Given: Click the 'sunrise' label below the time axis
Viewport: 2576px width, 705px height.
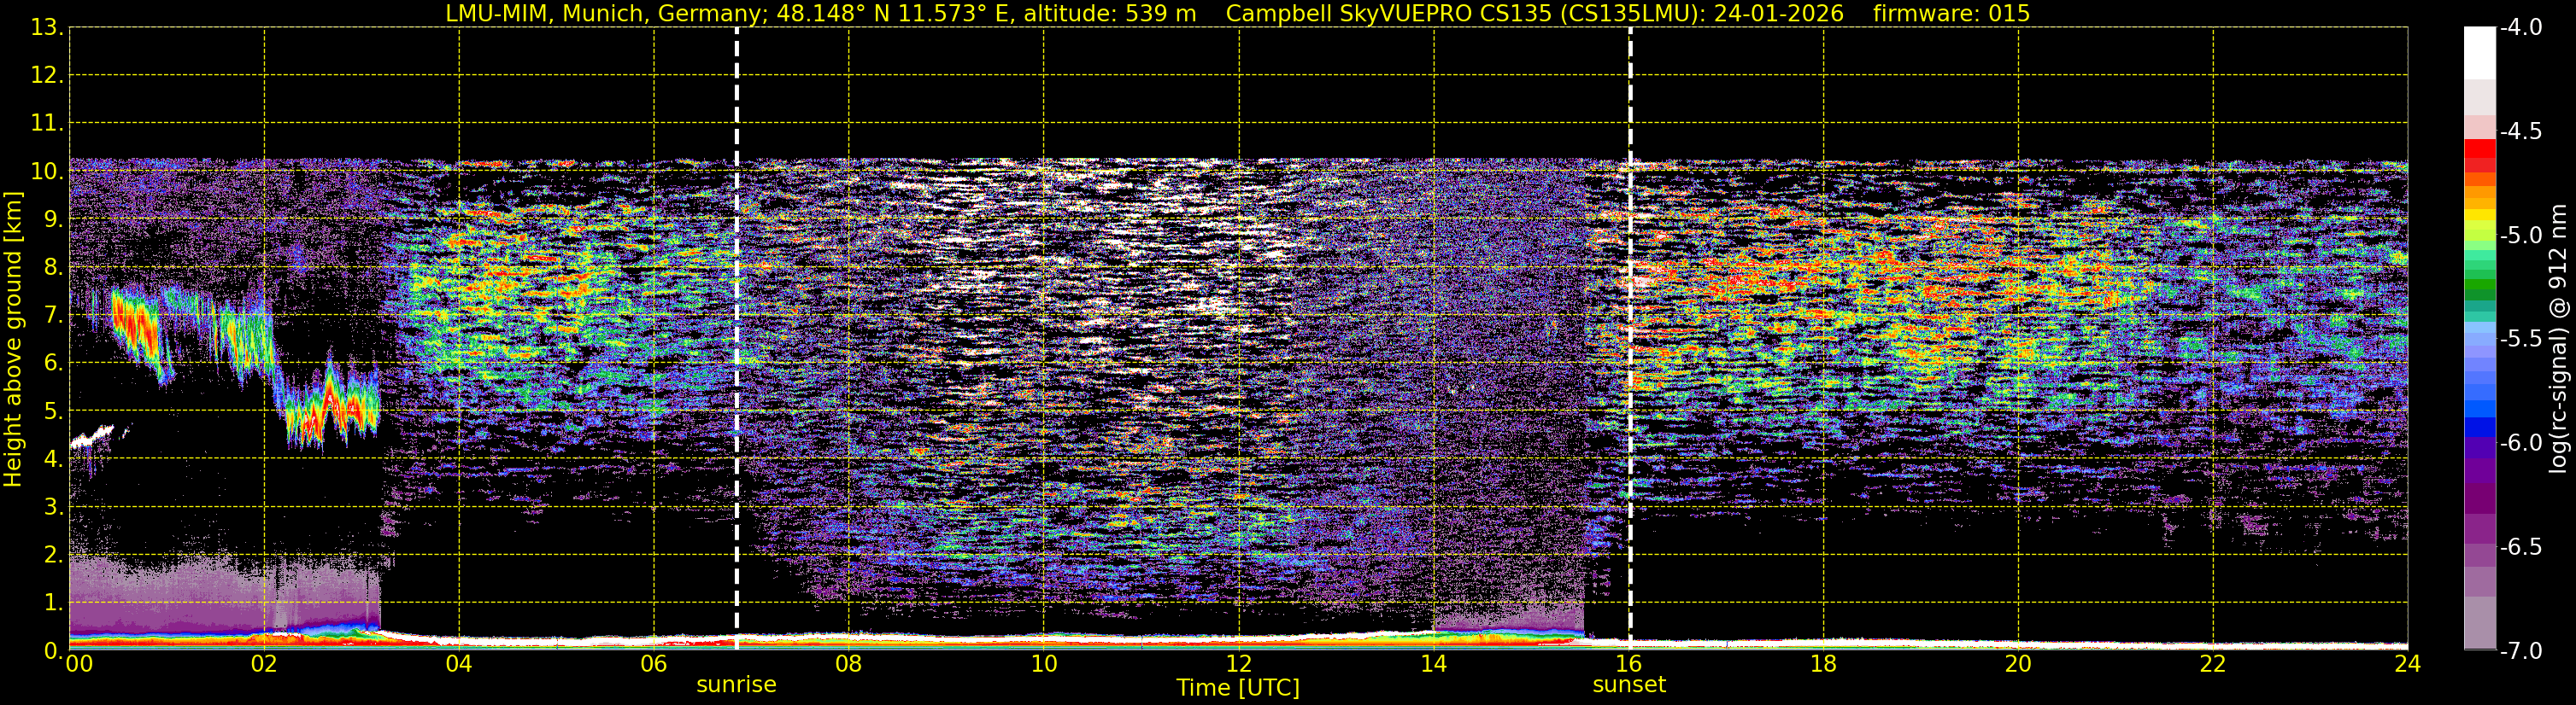Looking at the screenshot, I should (736, 685).
